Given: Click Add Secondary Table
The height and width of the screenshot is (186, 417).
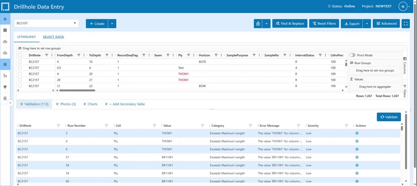Looking at the screenshot, I should point(125,104).
